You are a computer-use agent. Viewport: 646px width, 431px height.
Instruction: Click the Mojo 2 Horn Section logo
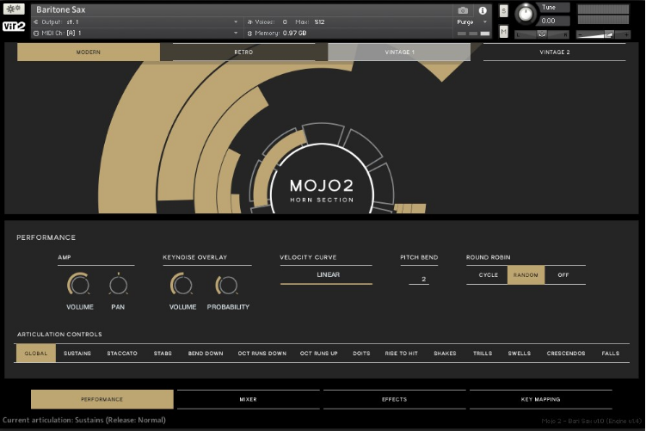point(322,190)
